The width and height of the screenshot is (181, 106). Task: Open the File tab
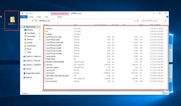(x=24, y=17)
